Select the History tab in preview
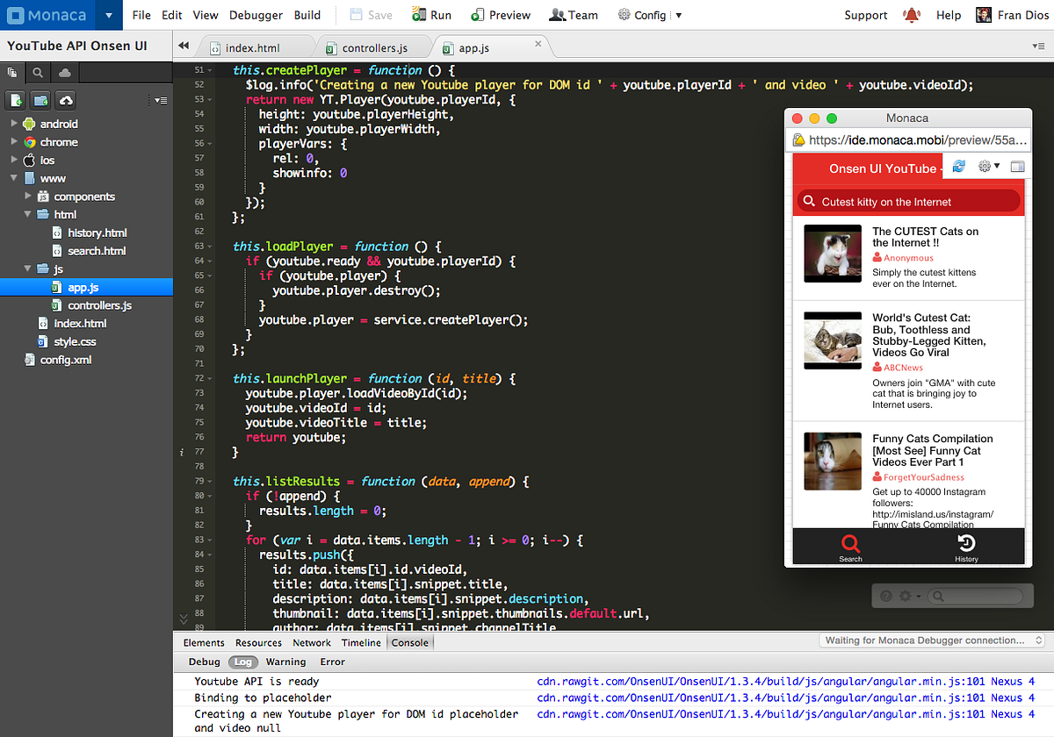This screenshot has width=1054, height=737. click(x=966, y=547)
